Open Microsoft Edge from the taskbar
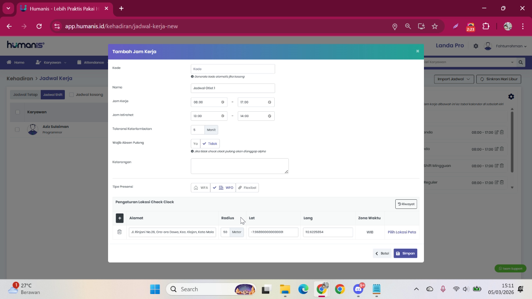532x299 pixels. pos(303,289)
